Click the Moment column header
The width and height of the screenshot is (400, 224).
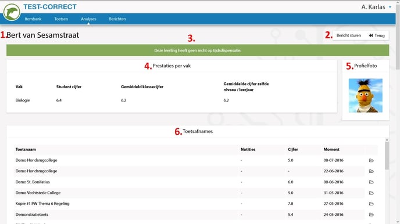coord(331,149)
